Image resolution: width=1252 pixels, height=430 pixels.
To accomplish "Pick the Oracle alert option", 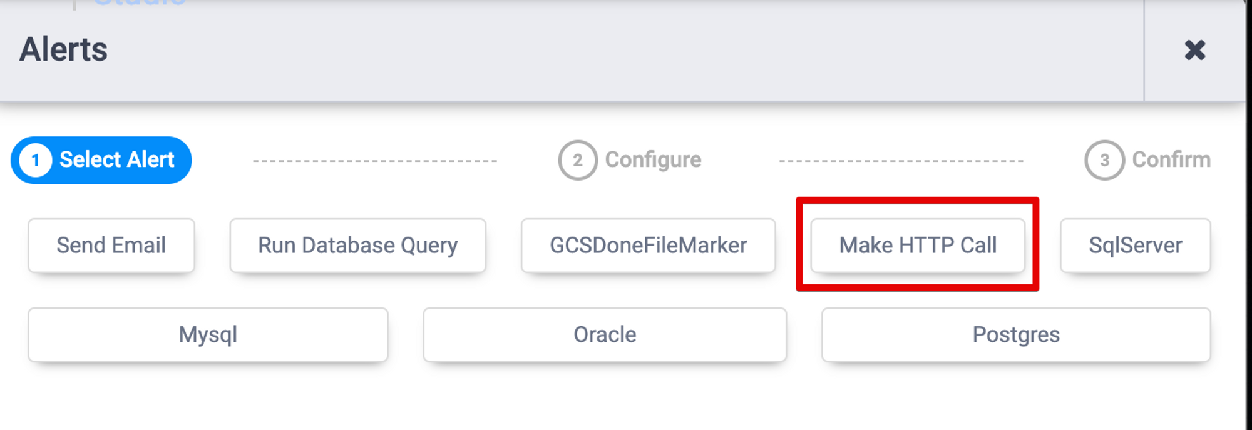I will point(605,335).
